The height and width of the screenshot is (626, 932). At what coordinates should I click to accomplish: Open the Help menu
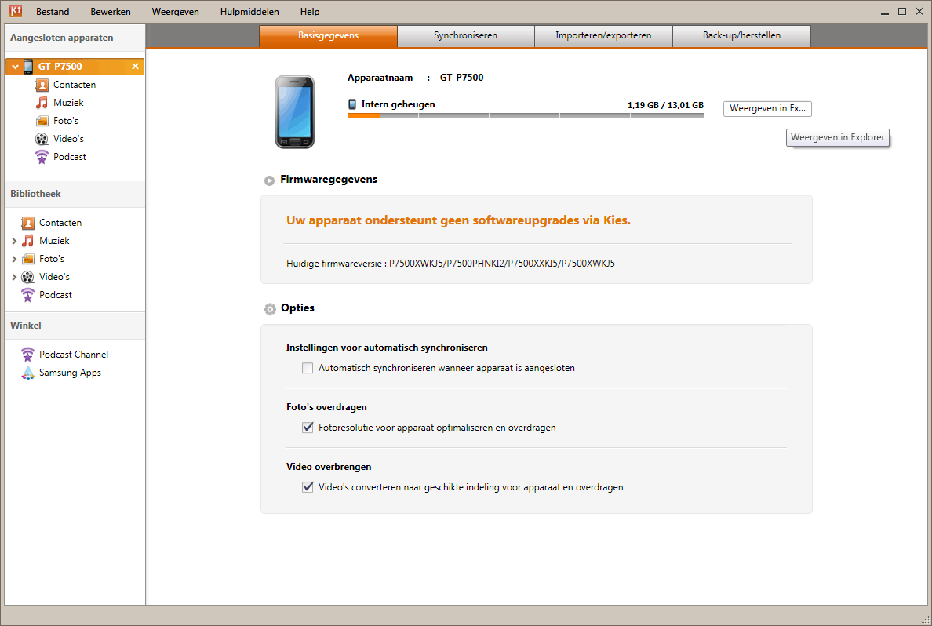tap(310, 11)
